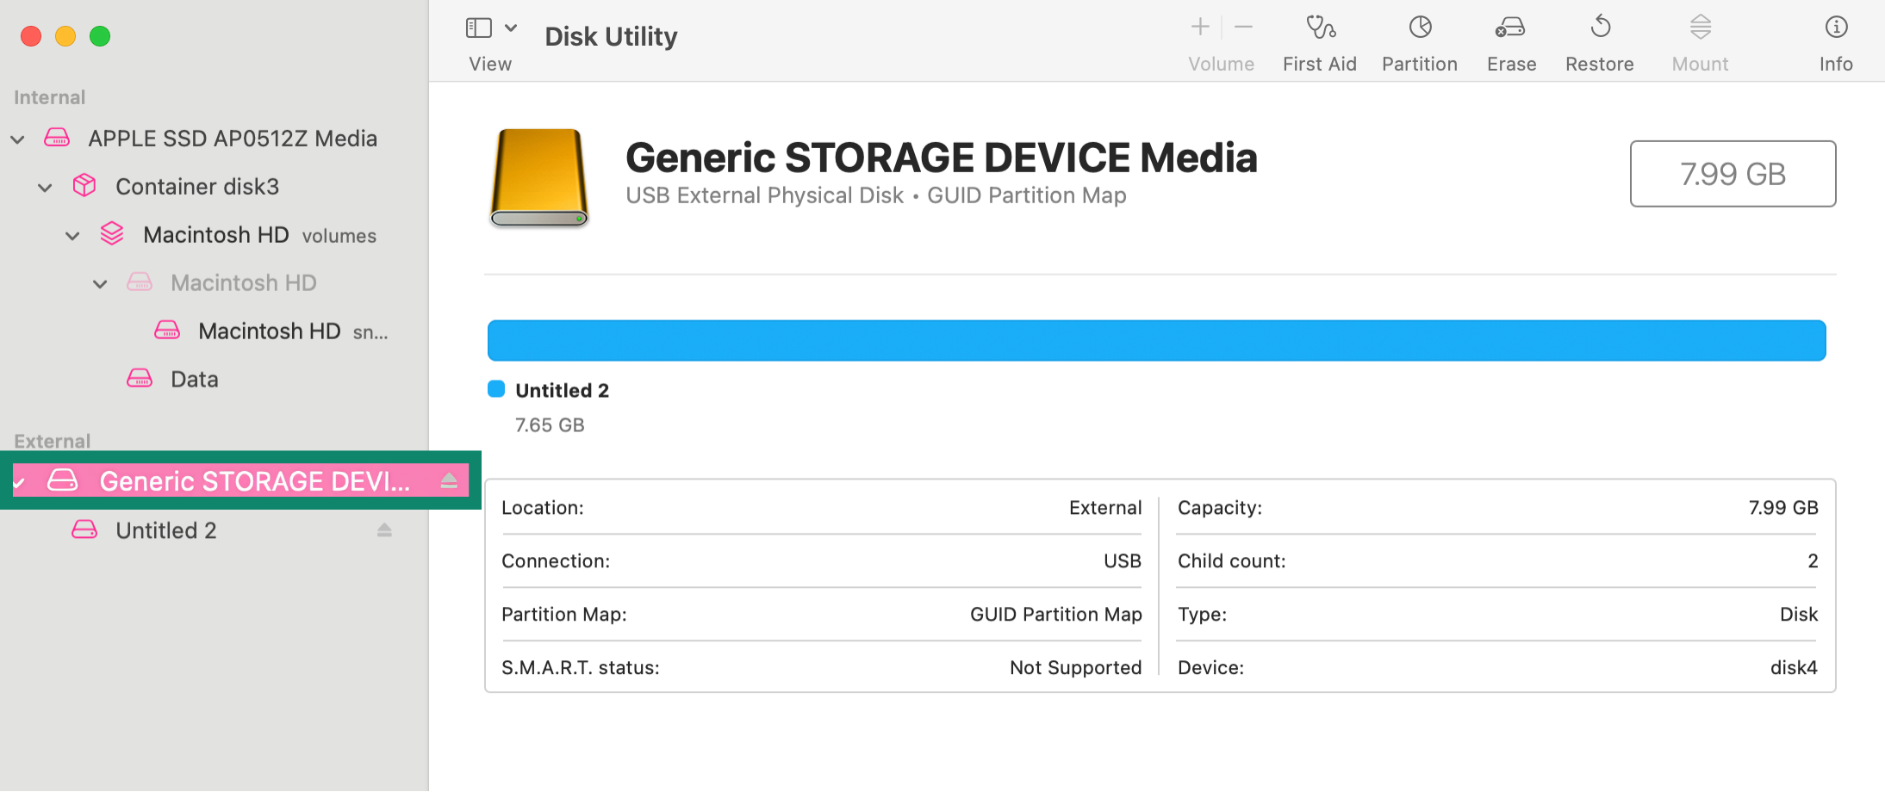This screenshot has width=1885, height=792.
Task: Click the disk icon beside APPLE SSD AP0512Z Media
Action: pos(57,138)
